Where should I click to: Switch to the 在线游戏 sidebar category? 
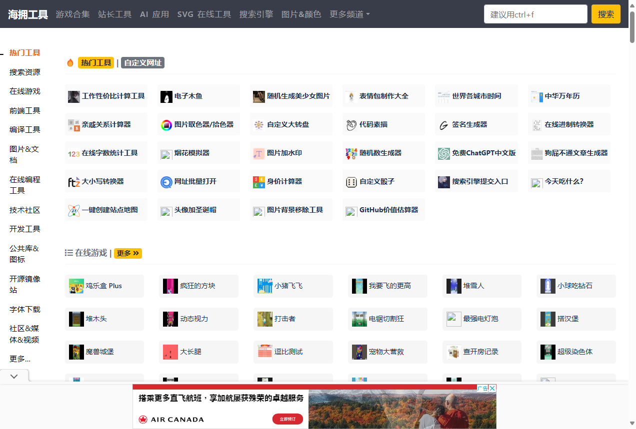click(25, 91)
